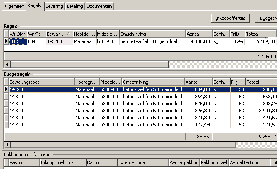Click the Inkoopoffertes button

pos(231,18)
